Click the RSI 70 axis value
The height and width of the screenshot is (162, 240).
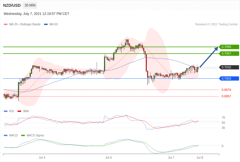tap(223, 118)
